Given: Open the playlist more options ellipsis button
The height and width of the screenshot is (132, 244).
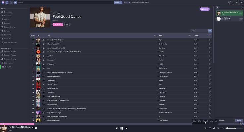Looking at the screenshot, I should tap(67, 25).
